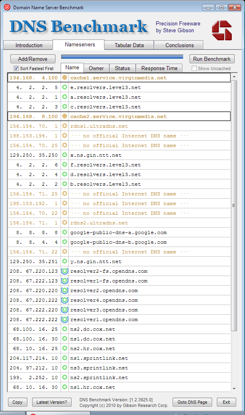Click the status circle for cache1.service.virginmedia.net
245x415 pixels.
(65, 77)
